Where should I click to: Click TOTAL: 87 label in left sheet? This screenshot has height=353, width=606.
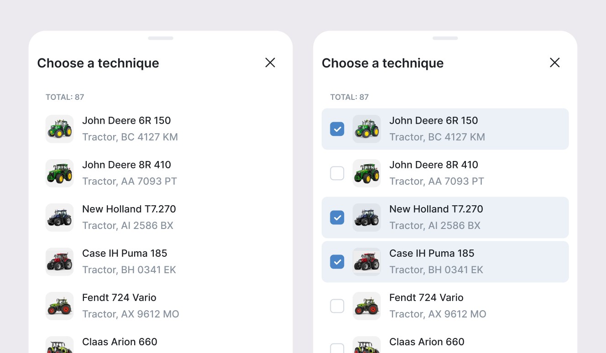click(65, 97)
